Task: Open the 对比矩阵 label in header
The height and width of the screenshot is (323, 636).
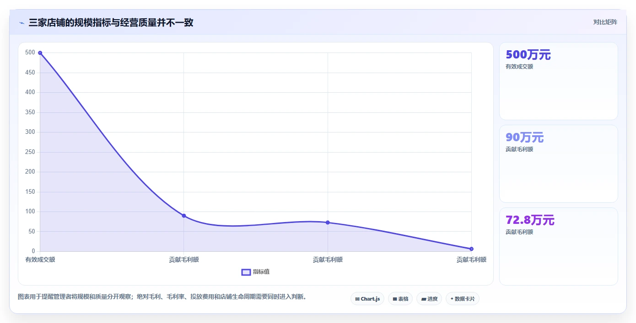Action: point(605,22)
